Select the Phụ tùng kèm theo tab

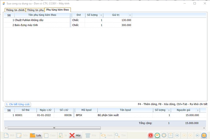58,10
